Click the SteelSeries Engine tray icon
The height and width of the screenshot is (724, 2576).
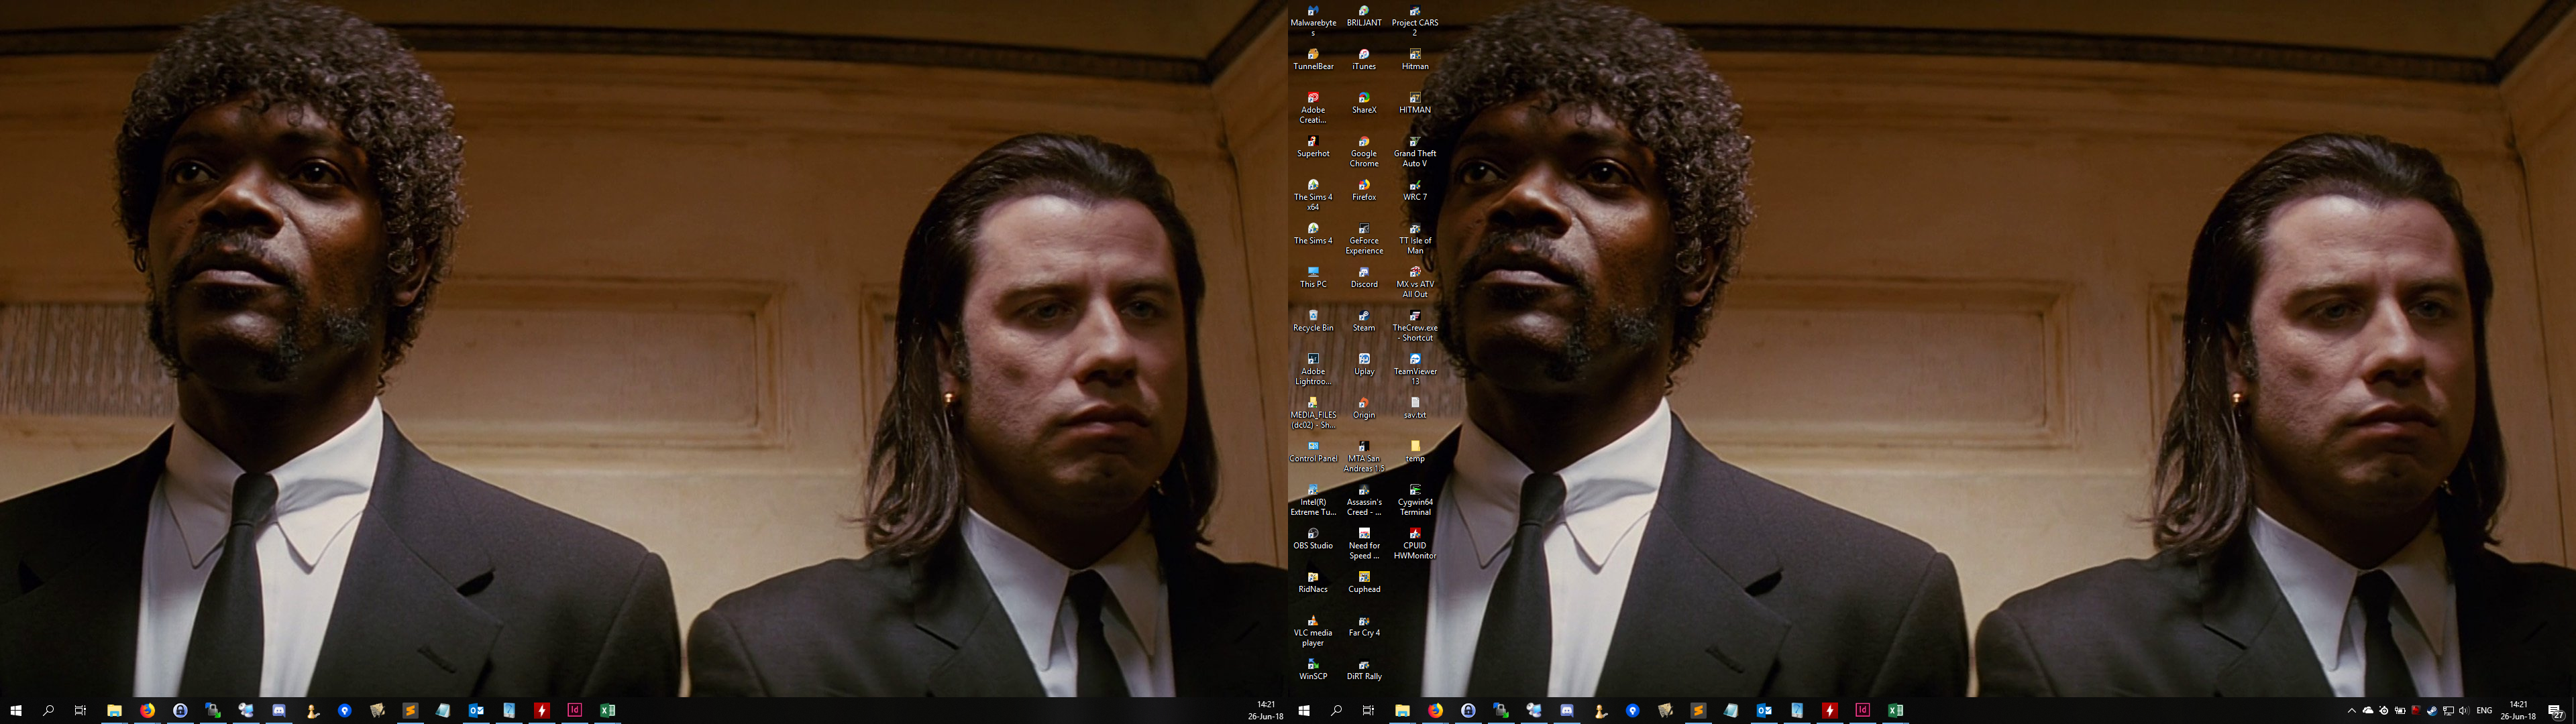coord(2384,711)
